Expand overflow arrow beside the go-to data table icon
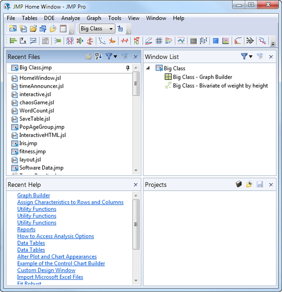This screenshot has width=282, height=292. [129, 32]
